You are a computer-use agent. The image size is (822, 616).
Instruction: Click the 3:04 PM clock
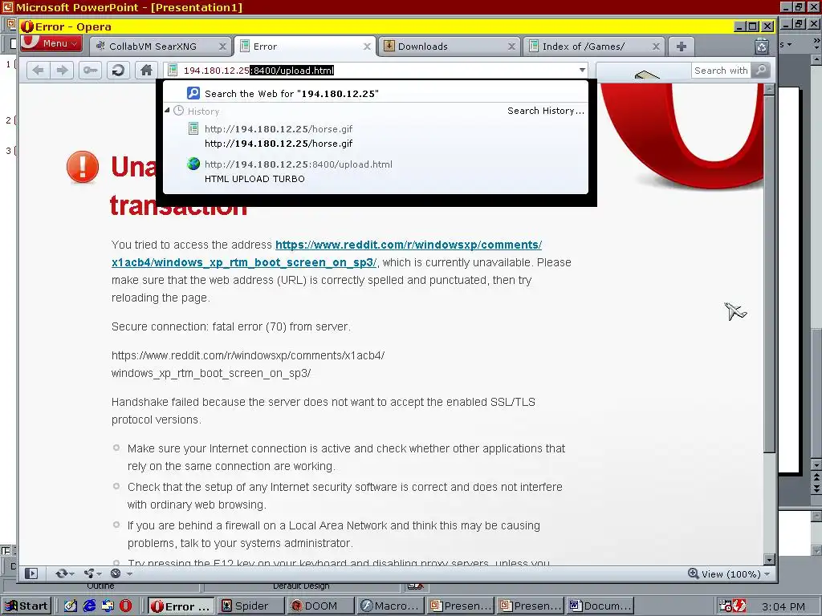coord(783,606)
